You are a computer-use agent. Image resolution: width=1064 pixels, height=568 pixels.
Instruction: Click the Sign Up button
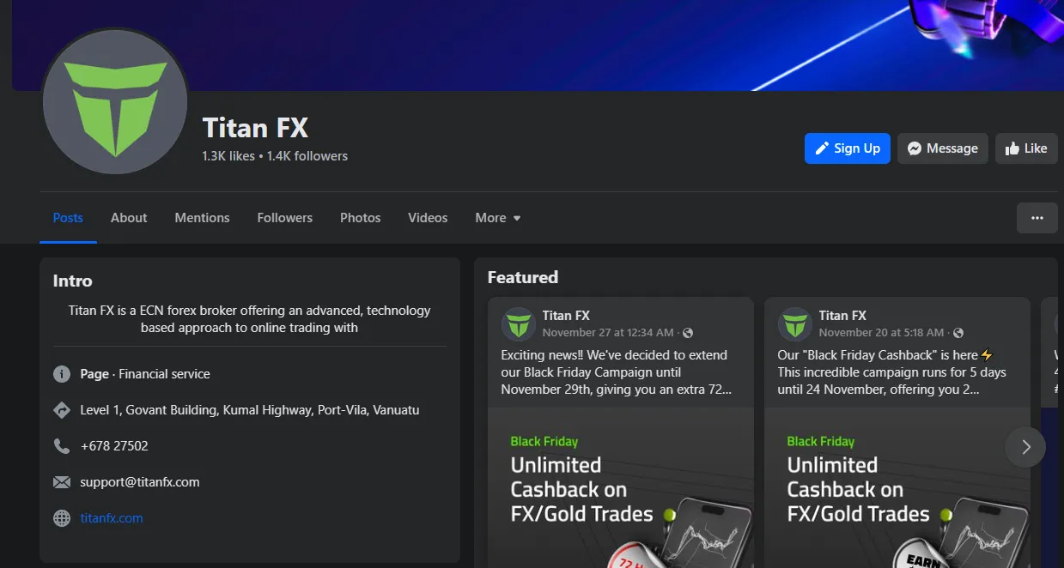point(848,148)
